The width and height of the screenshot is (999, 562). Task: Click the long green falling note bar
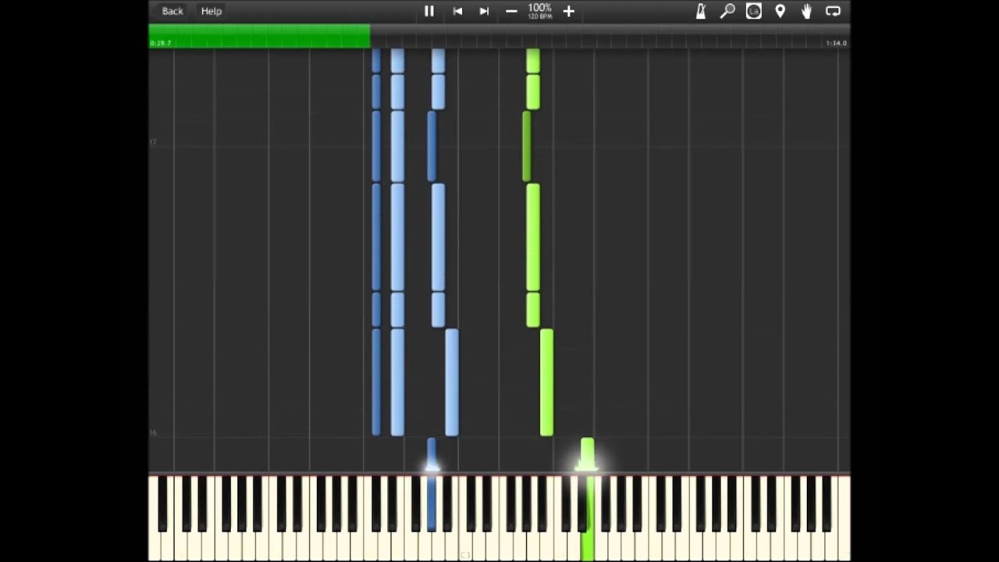tap(533, 237)
